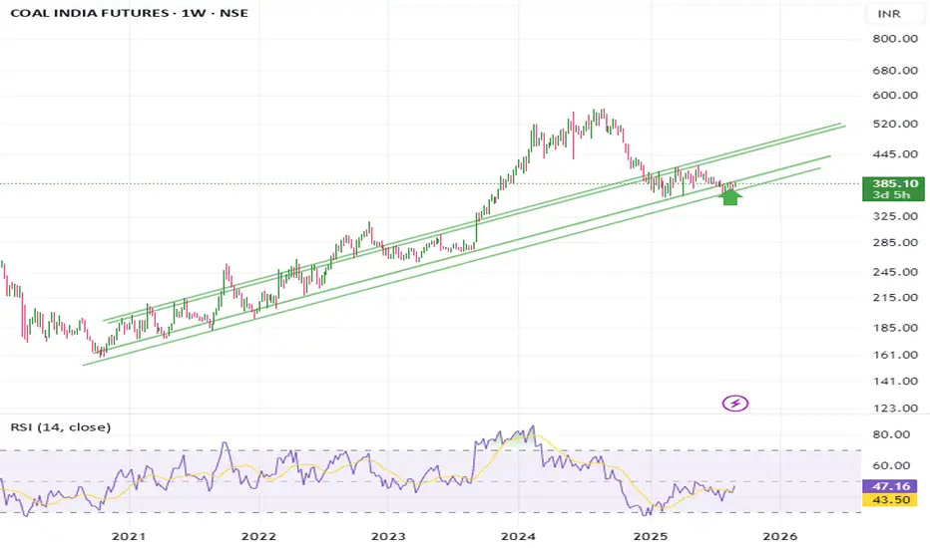Click the 2025 label on time axis
This screenshot has width=930, height=548.
(x=651, y=536)
